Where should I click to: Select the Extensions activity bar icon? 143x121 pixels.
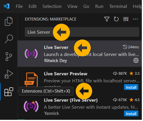pos(9,92)
